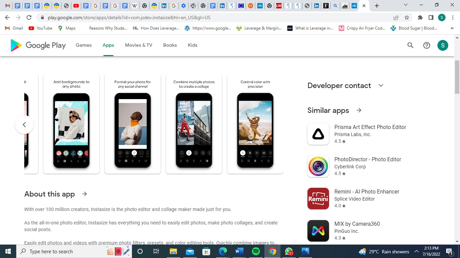This screenshot has height=258, width=460.
Task: Click the Developer contact heading
Action: click(339, 85)
